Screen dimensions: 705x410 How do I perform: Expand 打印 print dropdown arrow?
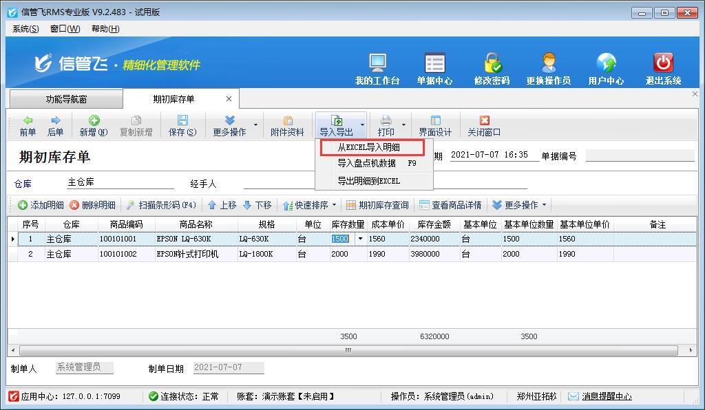pos(403,125)
